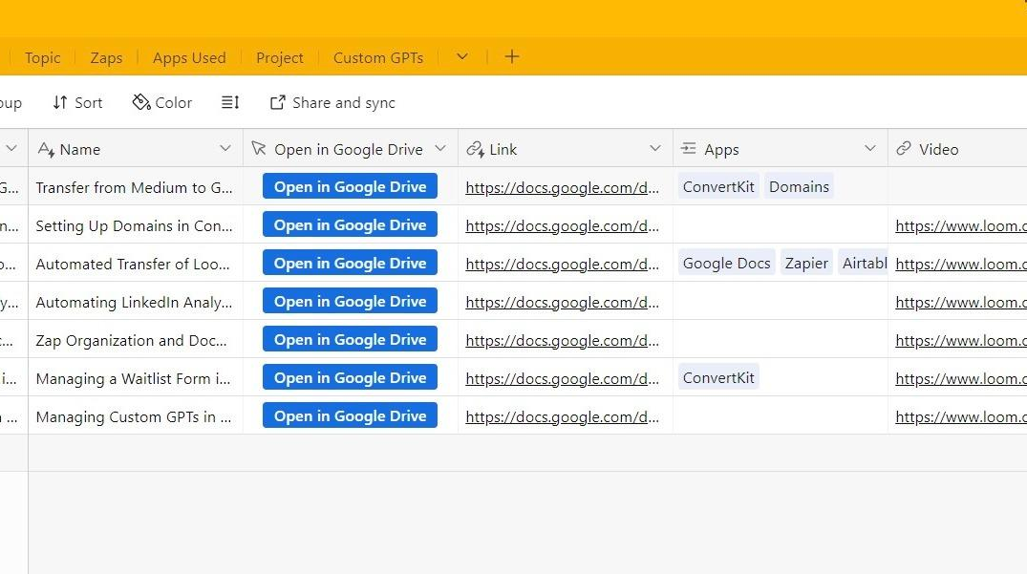Click the Link field icon in the Link column
Image resolution: width=1027 pixels, height=574 pixels.
point(476,149)
